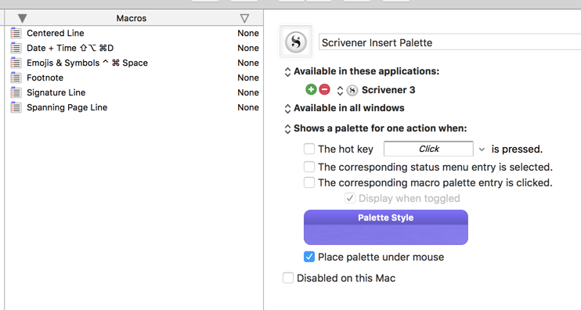This screenshot has height=310, width=581.
Task: Open the Scrivener 3 application chooser arrows
Action: pyautogui.click(x=340, y=90)
